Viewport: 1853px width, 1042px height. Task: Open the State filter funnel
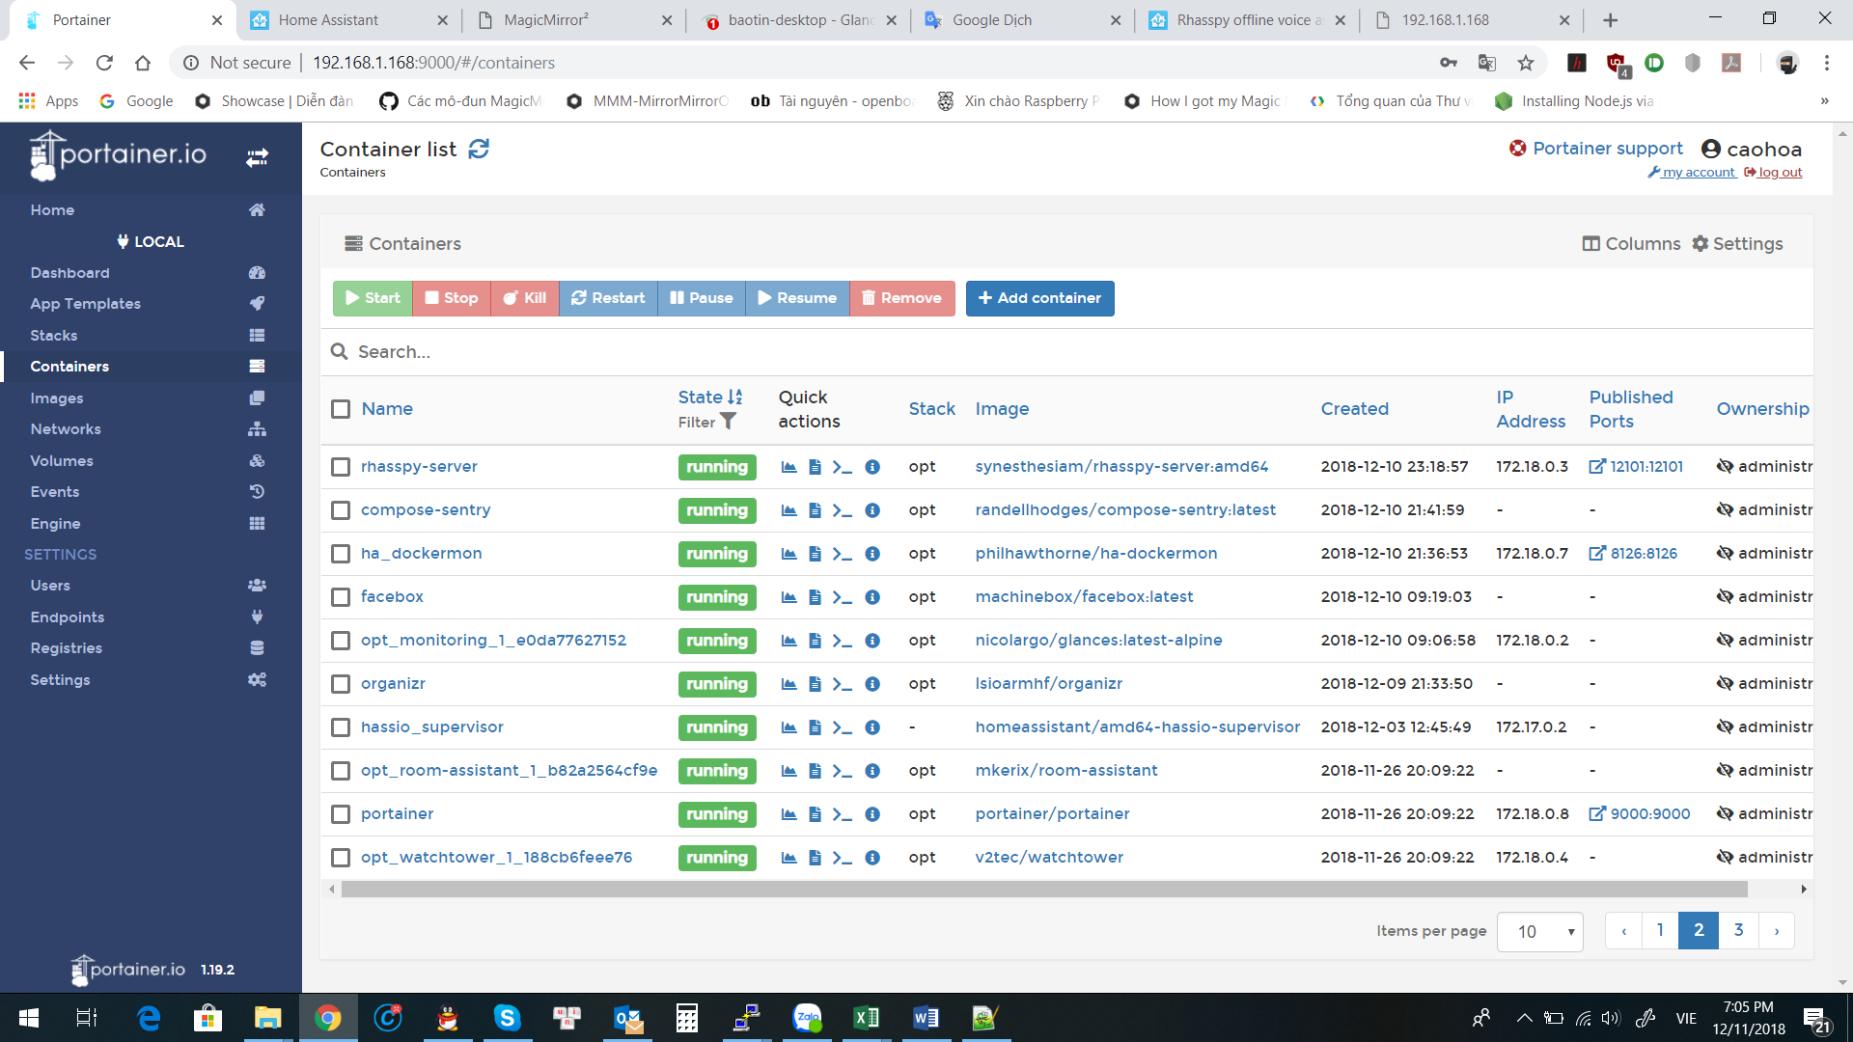(729, 422)
